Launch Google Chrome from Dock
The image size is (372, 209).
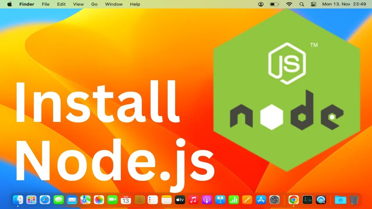(x=294, y=200)
